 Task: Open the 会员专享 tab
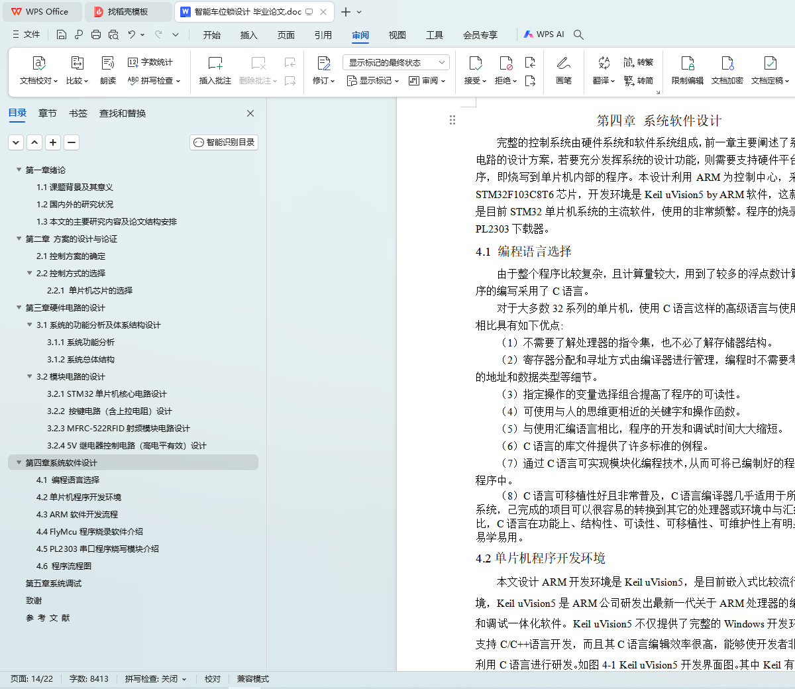(480, 35)
